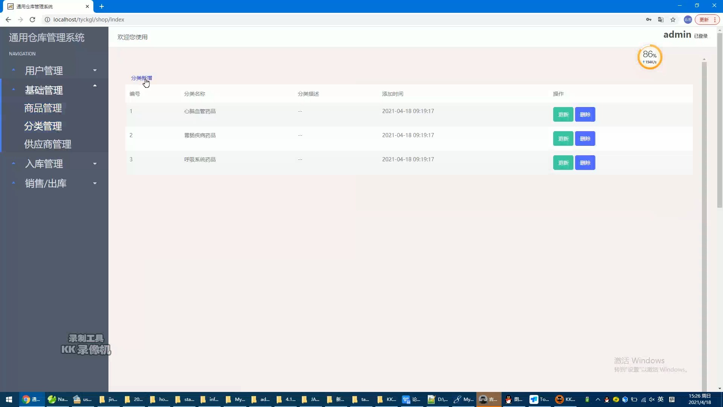Expand 用户管理 sidebar section

[x=53, y=70]
